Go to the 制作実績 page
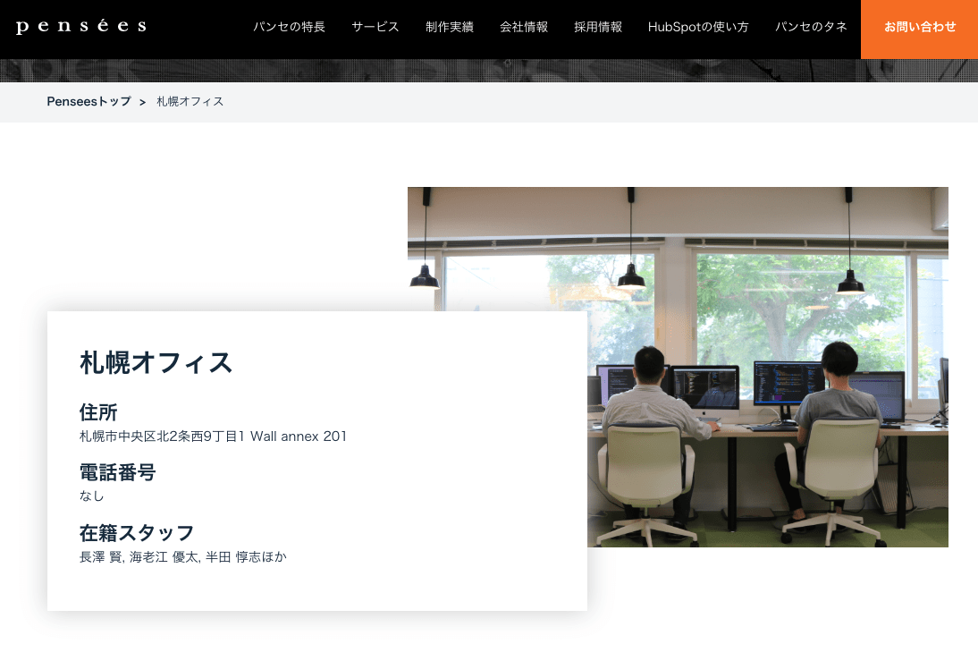The height and width of the screenshot is (661, 978). (x=450, y=27)
